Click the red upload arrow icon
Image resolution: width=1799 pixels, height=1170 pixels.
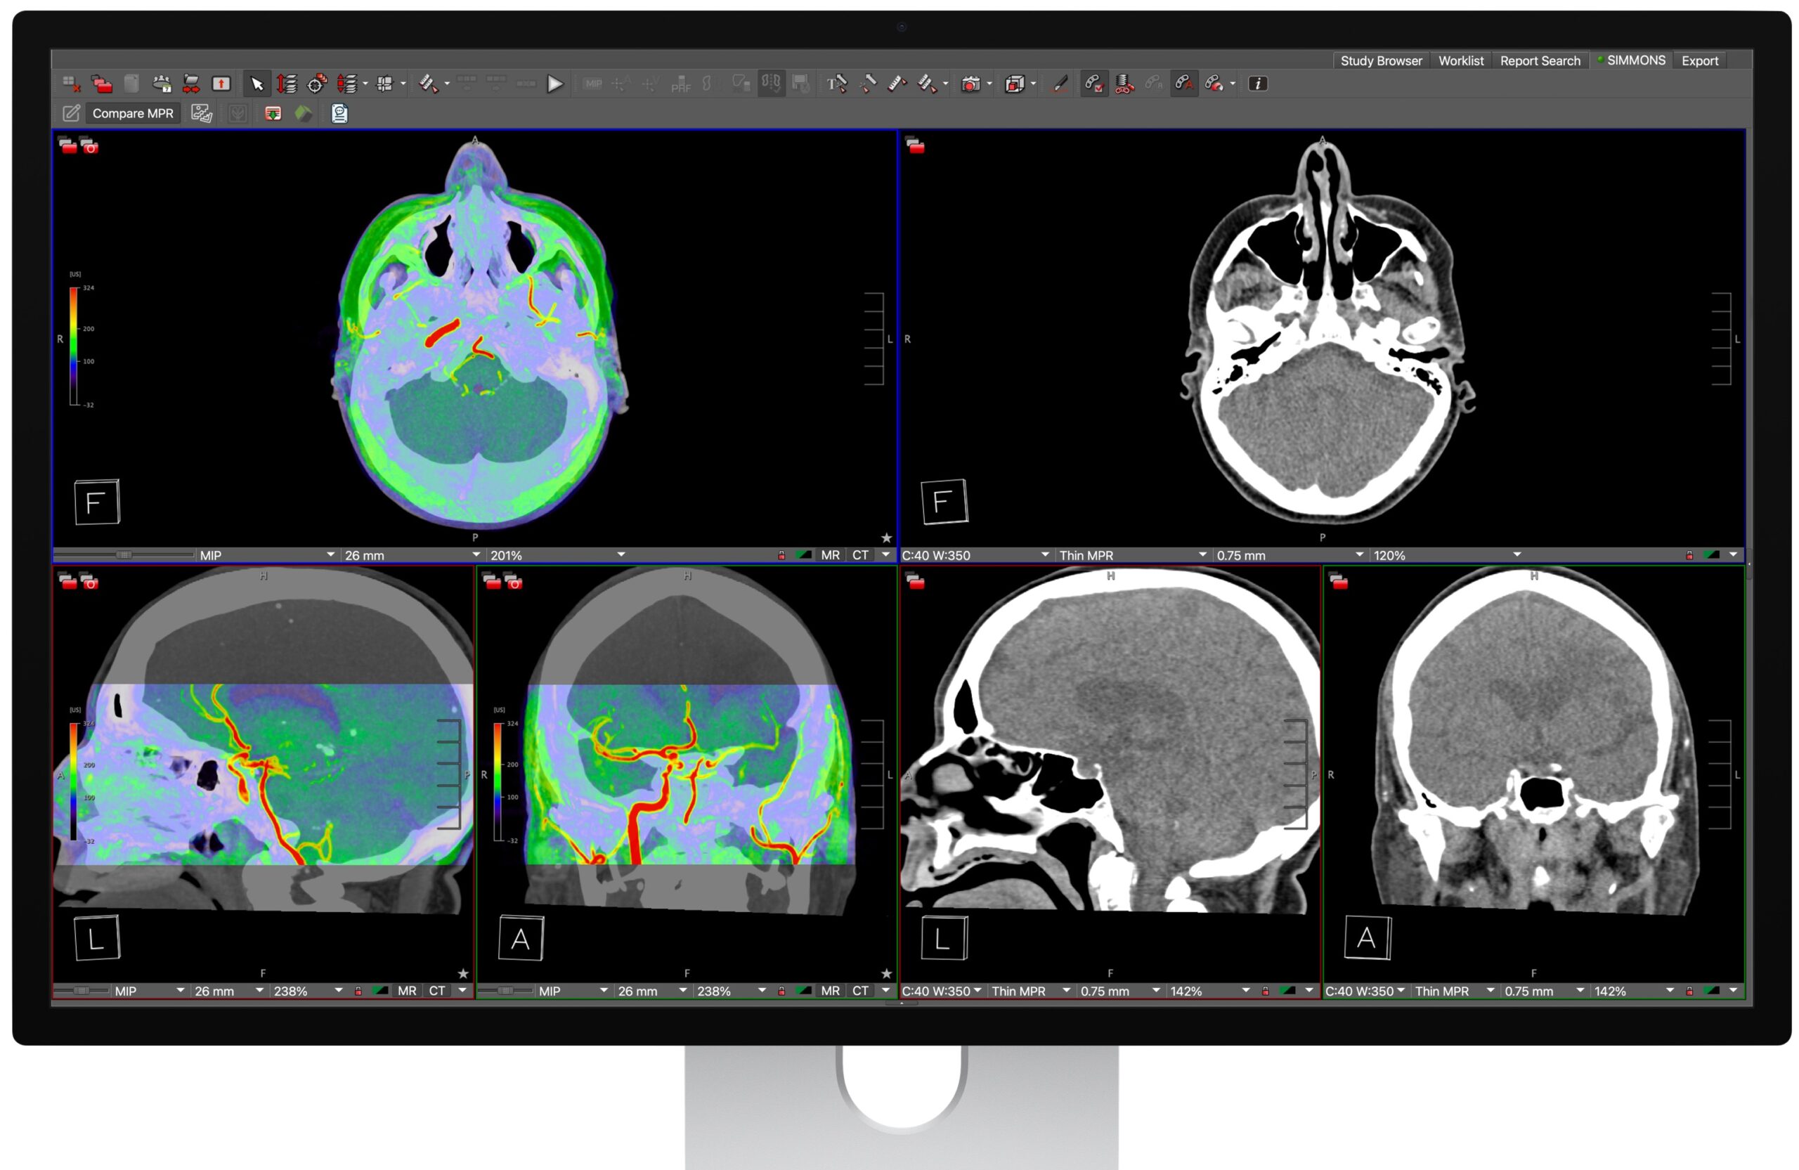pos(221,84)
